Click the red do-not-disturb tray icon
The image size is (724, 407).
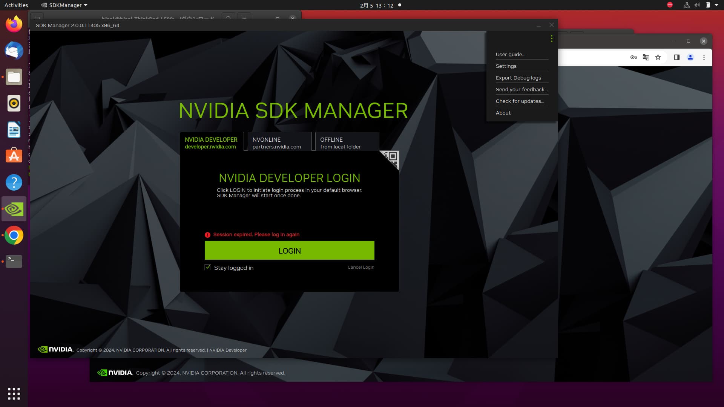[670, 5]
